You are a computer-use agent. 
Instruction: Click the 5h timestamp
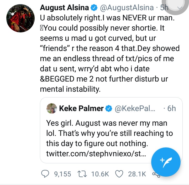tap(164, 8)
